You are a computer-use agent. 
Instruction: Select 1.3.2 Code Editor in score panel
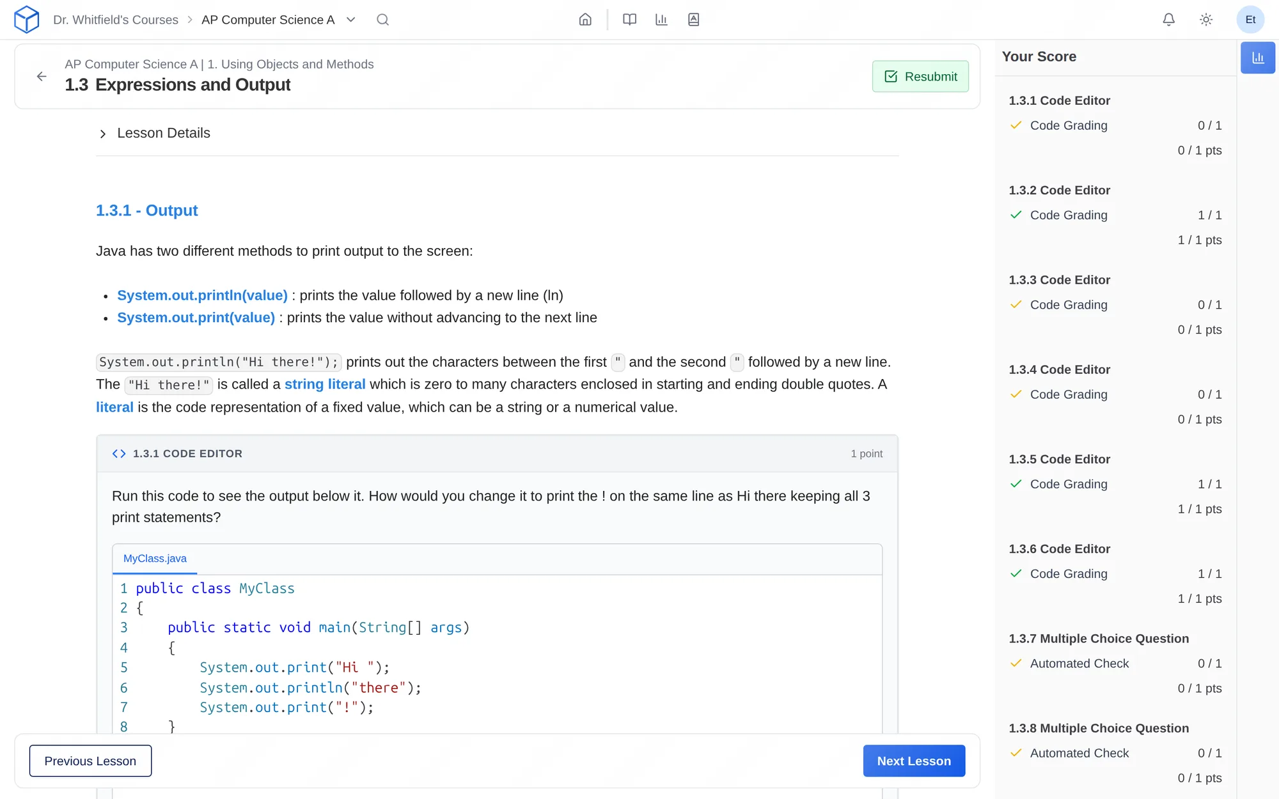[1059, 190]
